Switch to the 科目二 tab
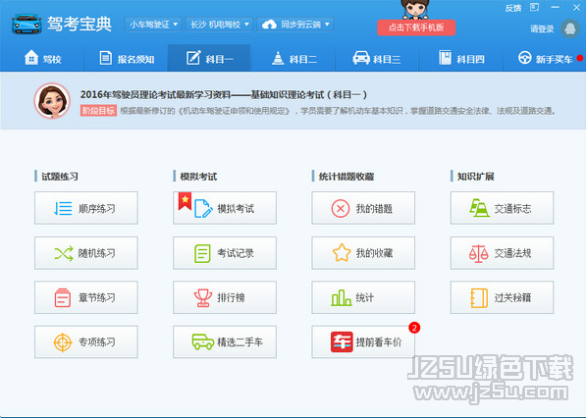 point(293,59)
